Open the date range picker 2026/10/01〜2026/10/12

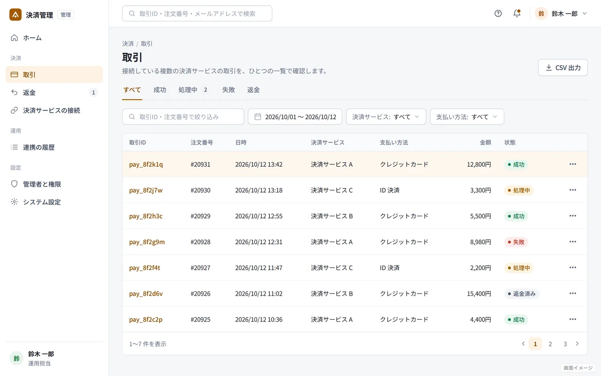pyautogui.click(x=295, y=117)
